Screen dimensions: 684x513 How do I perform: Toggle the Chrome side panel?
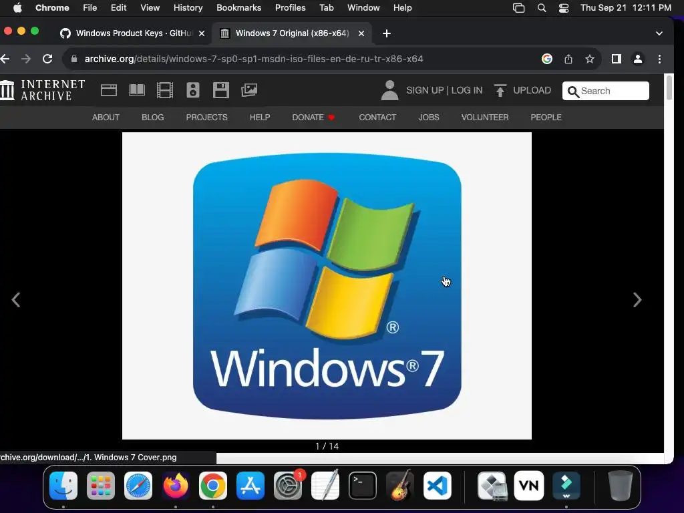coord(616,59)
